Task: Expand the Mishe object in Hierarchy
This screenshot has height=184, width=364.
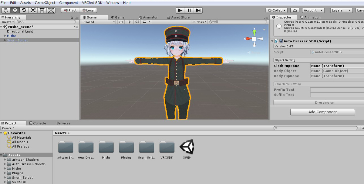Action: coord(5,36)
